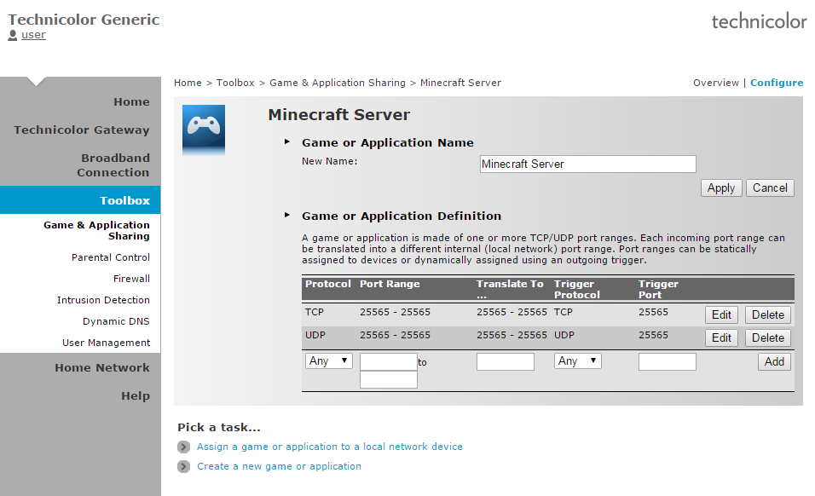The height and width of the screenshot is (496, 815).
Task: Click Toolbox in the breadcrumb
Action: (x=235, y=83)
